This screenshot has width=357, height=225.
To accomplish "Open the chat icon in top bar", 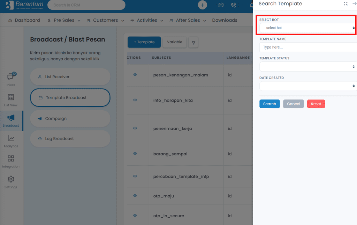I will pos(221,5).
